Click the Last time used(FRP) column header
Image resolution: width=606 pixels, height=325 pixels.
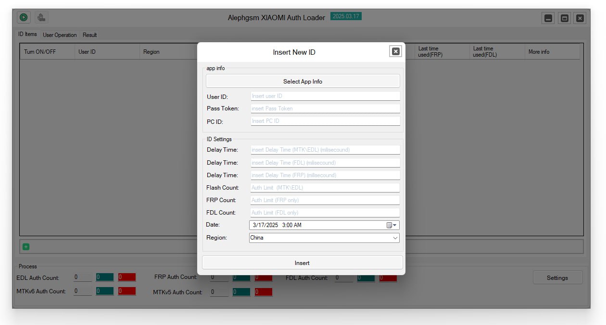(x=442, y=52)
